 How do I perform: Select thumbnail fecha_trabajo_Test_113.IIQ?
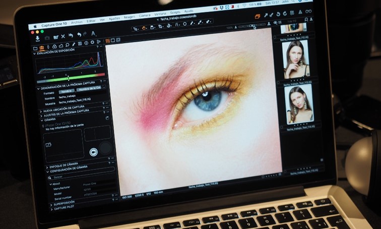296,60
